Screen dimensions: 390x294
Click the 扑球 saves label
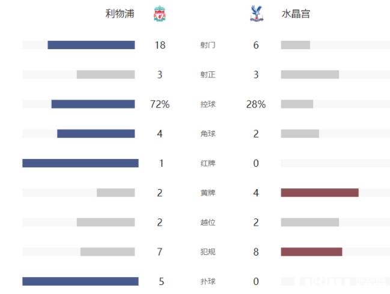point(208,281)
